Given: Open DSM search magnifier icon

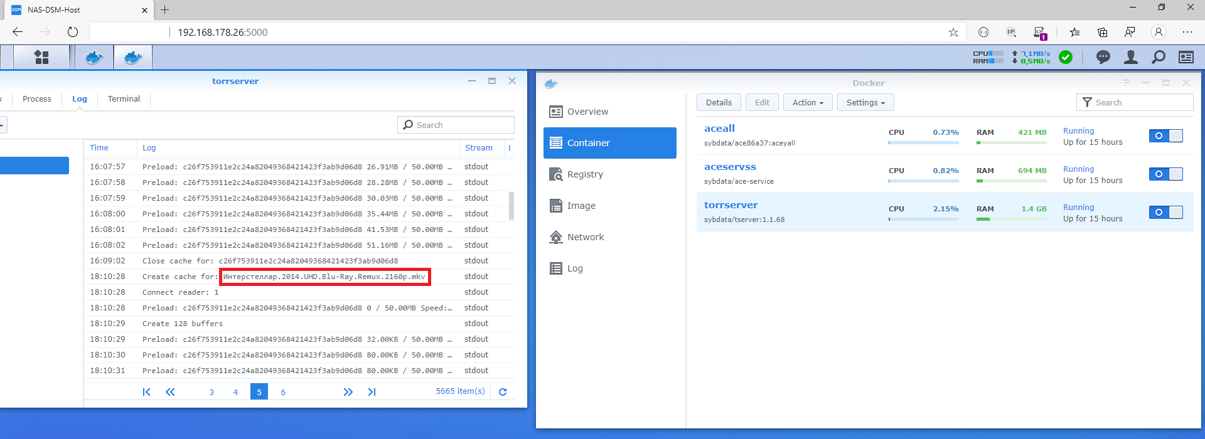Looking at the screenshot, I should [x=1159, y=57].
